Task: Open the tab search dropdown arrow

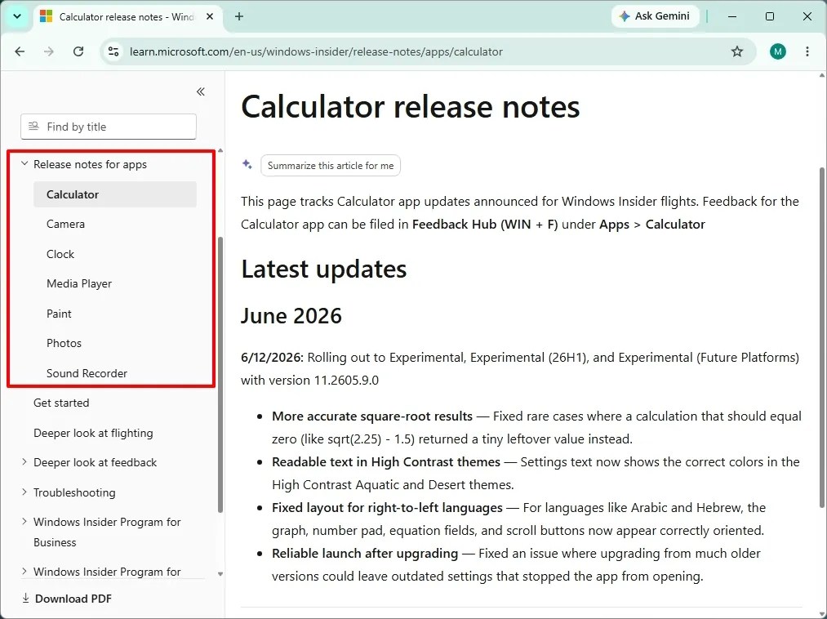Action: [x=17, y=16]
